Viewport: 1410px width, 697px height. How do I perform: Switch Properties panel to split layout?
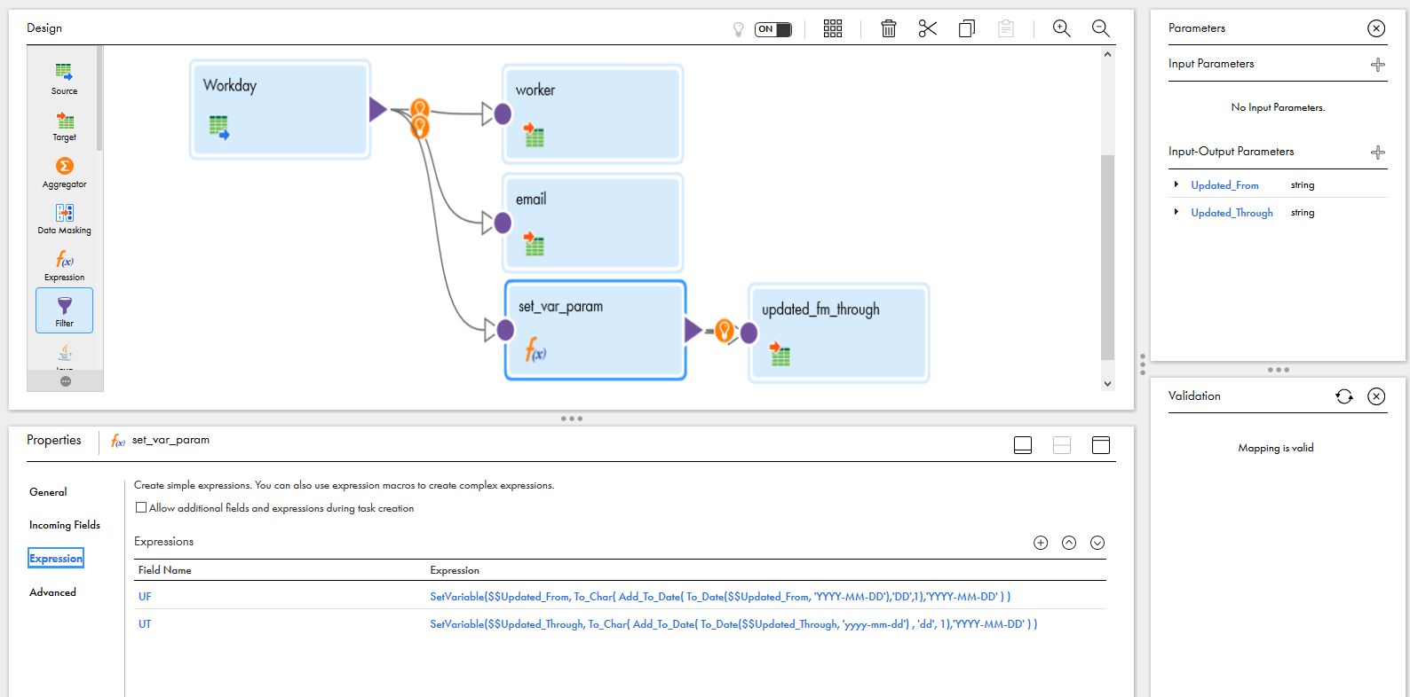pyautogui.click(x=1062, y=445)
